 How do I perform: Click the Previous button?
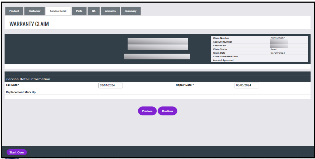(147, 111)
